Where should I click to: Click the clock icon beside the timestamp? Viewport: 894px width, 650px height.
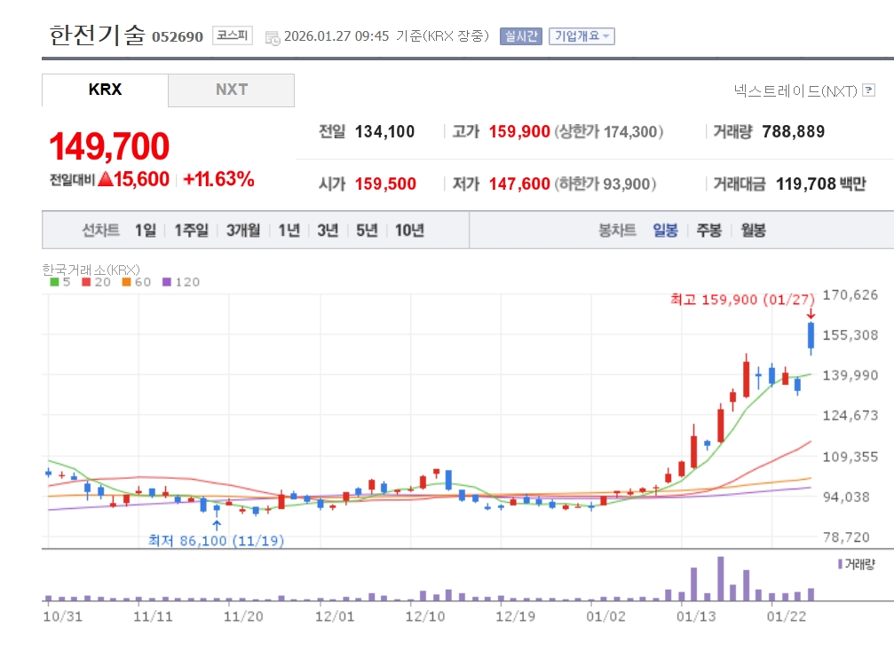click(273, 37)
